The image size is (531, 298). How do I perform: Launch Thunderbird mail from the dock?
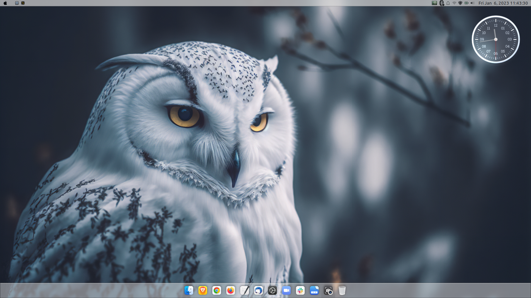pos(258,291)
